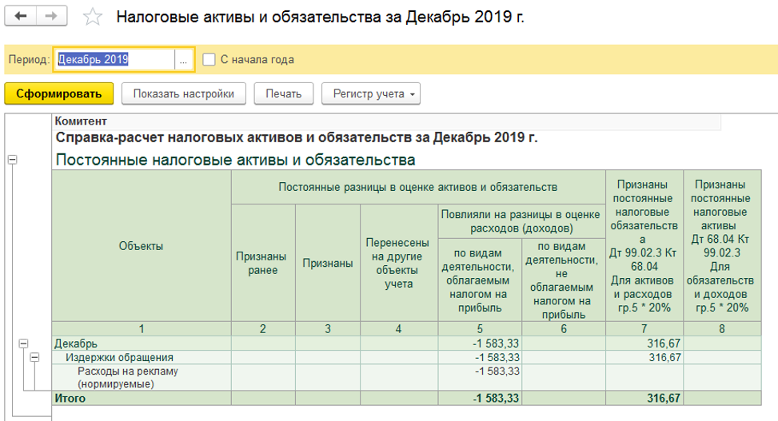This screenshot has width=778, height=421.
Task: Click the Признаны ранее column header
Action: [263, 264]
